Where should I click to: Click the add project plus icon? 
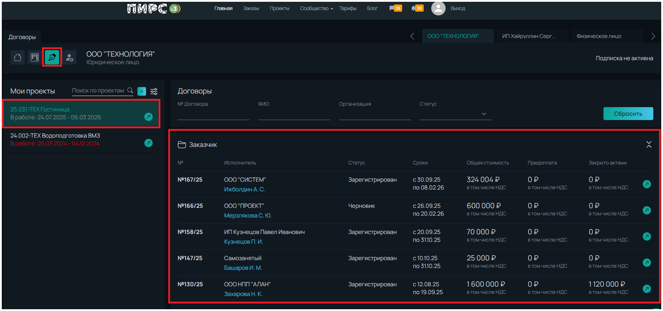[142, 91]
